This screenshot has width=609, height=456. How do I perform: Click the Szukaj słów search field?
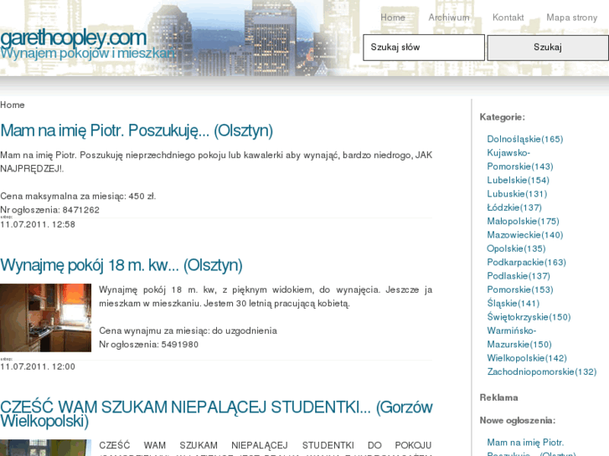click(423, 48)
